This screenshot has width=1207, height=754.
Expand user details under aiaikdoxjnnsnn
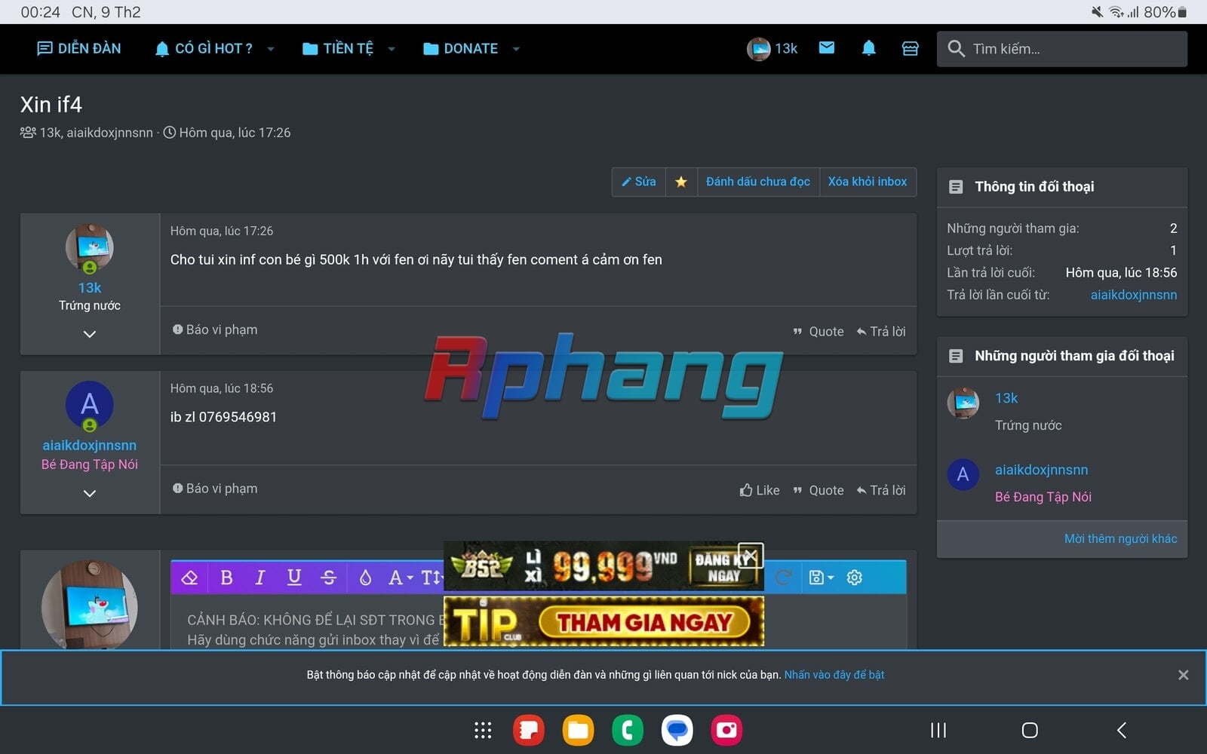click(x=90, y=493)
